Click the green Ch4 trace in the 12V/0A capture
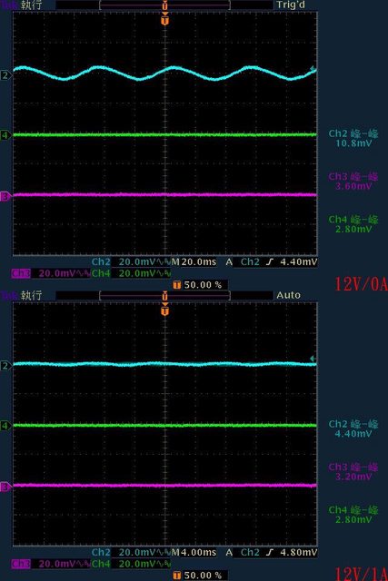Viewport: 388px width, 581px height. [165, 135]
